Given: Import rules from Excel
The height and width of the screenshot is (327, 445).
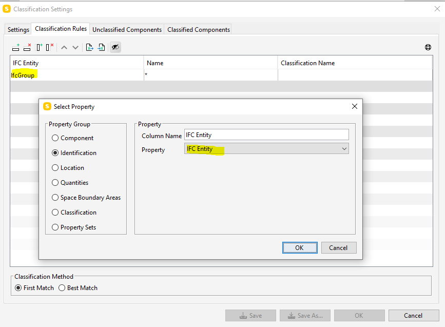Looking at the screenshot, I should [101, 47].
